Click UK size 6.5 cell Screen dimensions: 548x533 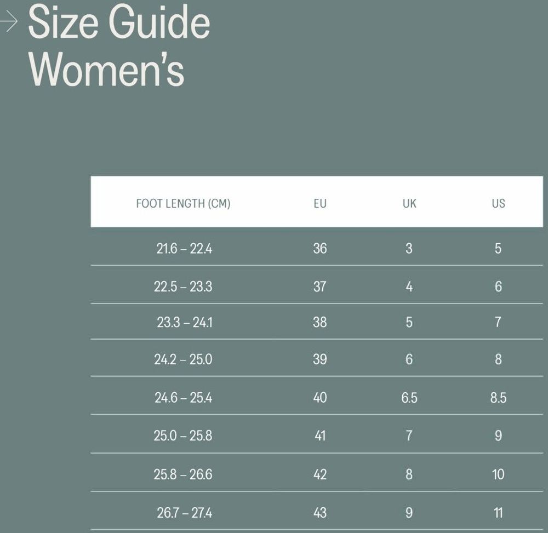click(x=409, y=398)
